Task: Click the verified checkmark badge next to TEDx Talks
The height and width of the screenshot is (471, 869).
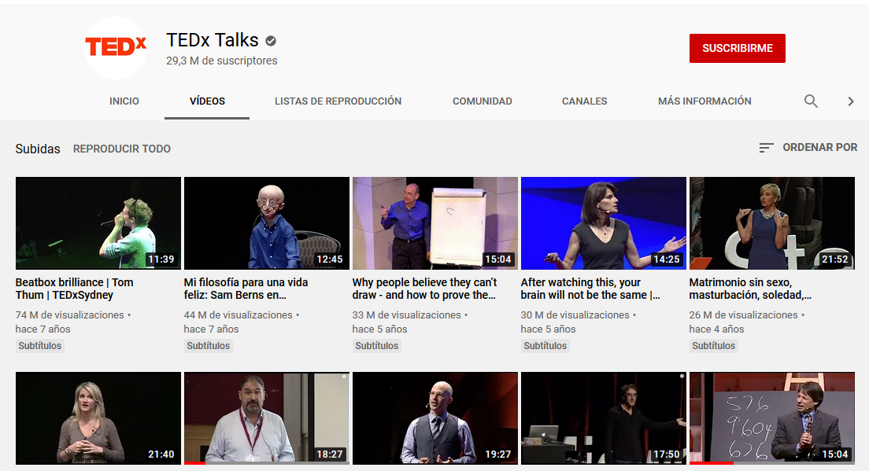Action: click(271, 40)
